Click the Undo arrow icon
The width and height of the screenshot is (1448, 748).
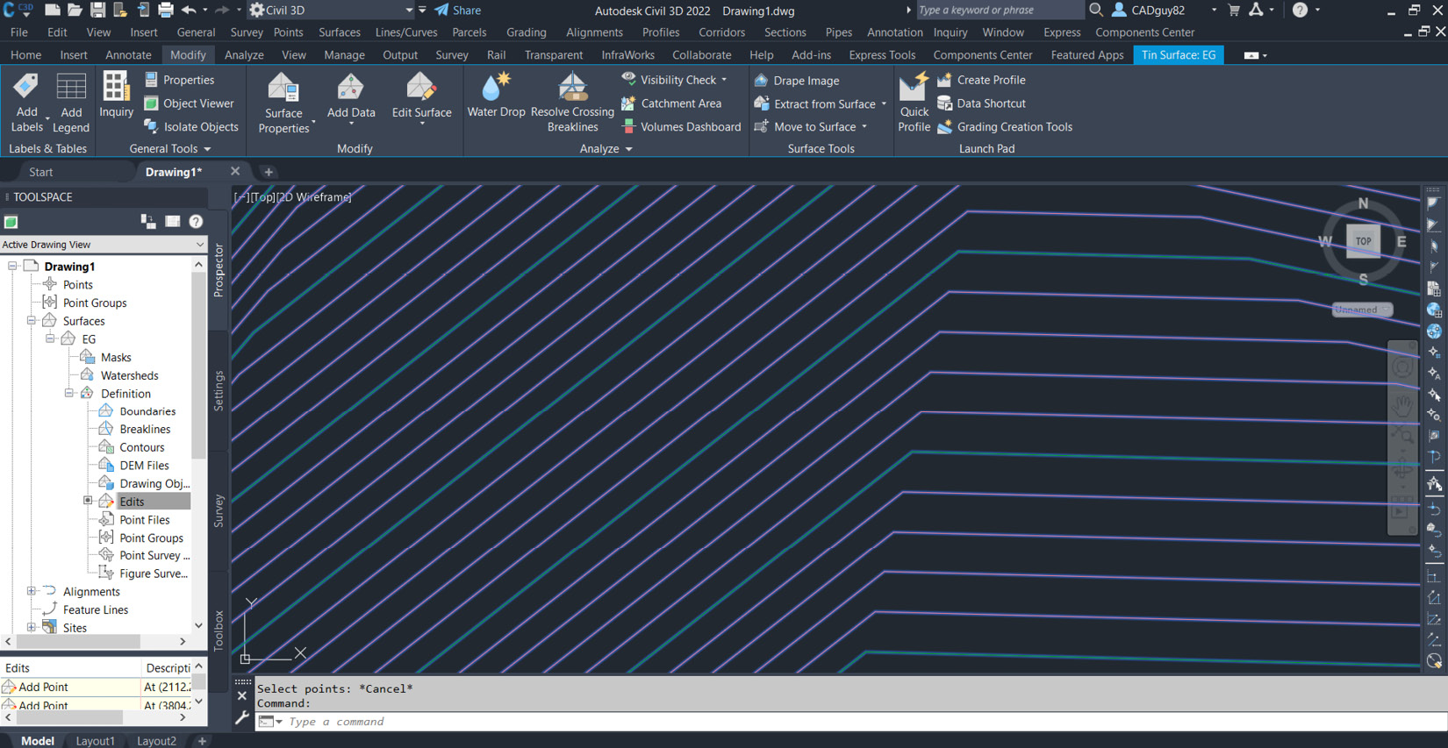coord(188,11)
